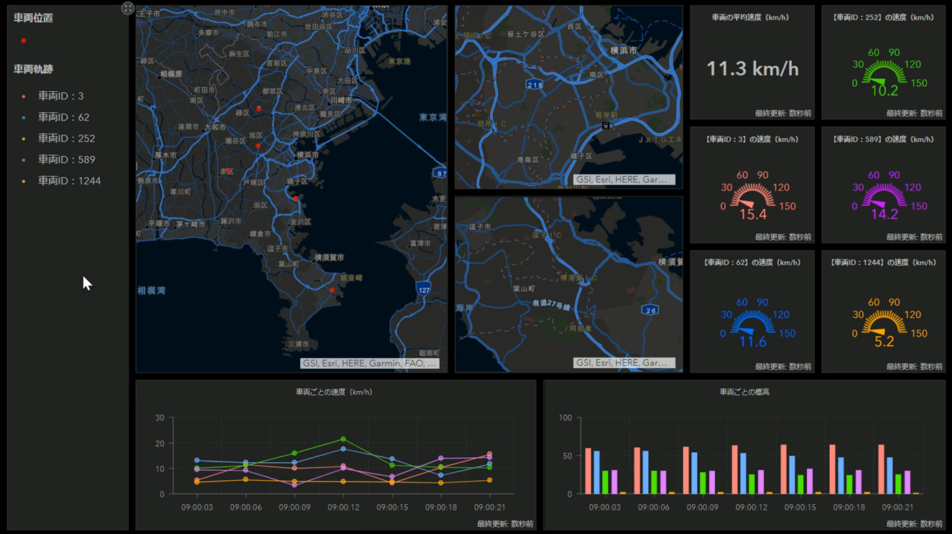The width and height of the screenshot is (952, 534).
Task: Click the red vehicle marker near 都筑区
Action: click(259, 108)
